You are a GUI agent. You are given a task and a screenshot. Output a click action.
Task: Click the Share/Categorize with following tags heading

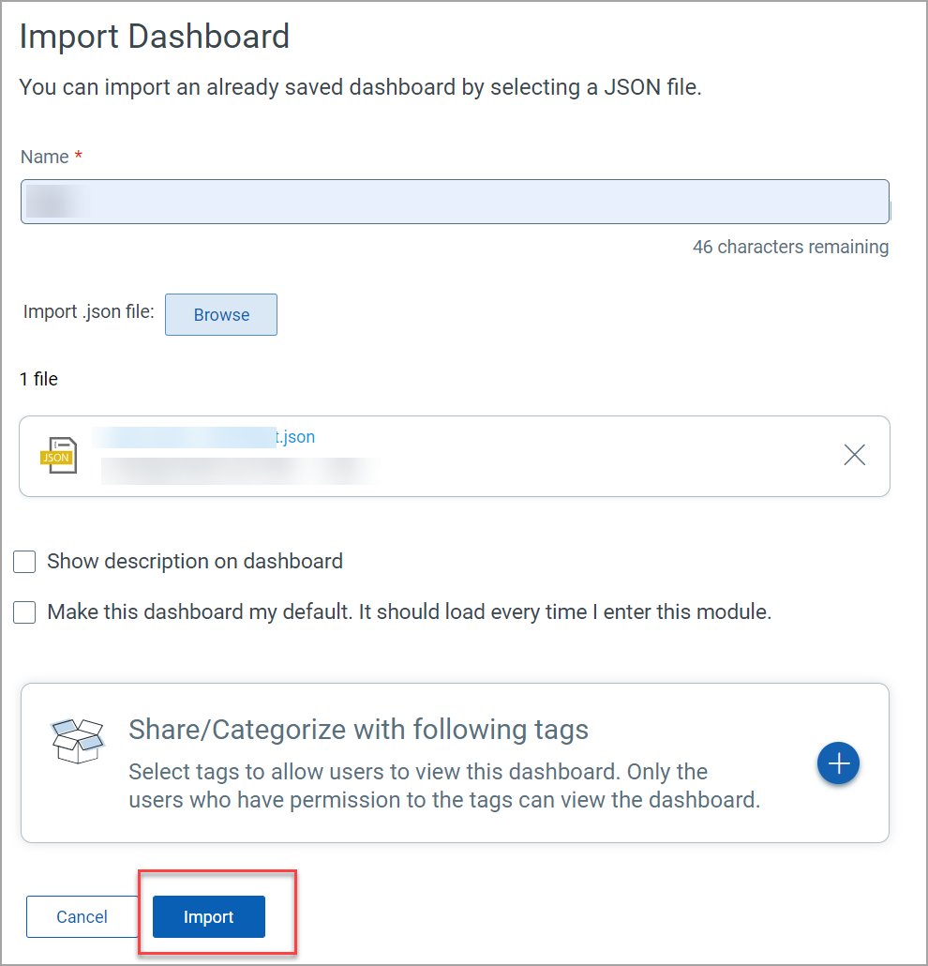(359, 729)
